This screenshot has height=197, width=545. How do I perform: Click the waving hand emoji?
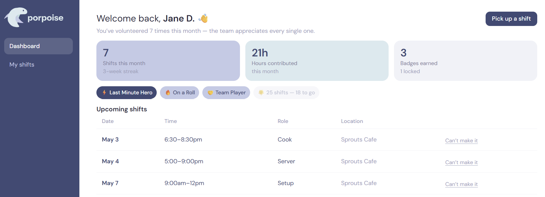[203, 19]
